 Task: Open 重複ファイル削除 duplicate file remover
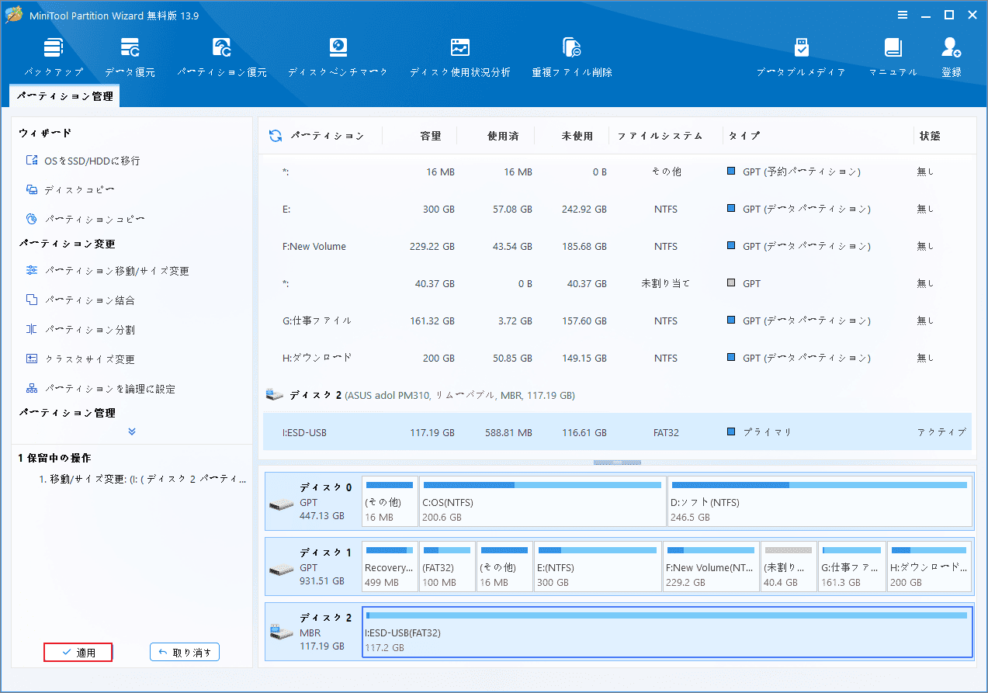click(x=572, y=57)
